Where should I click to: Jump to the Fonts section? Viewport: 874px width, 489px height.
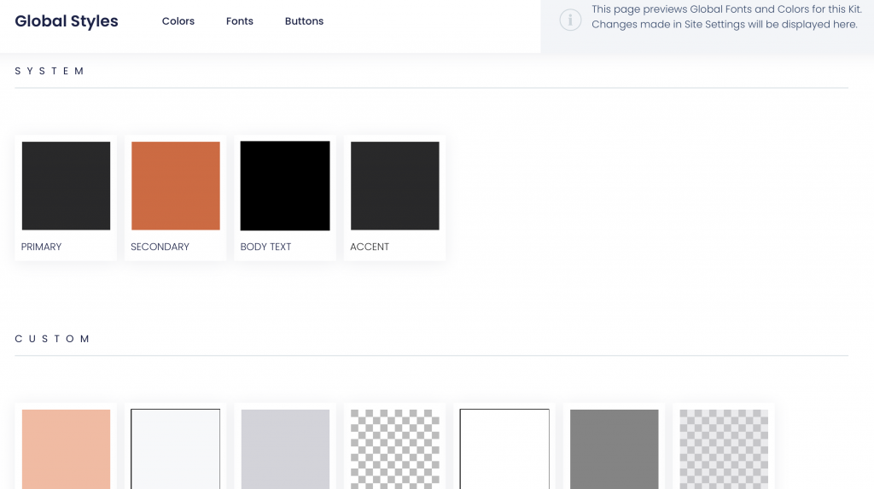[x=240, y=21]
